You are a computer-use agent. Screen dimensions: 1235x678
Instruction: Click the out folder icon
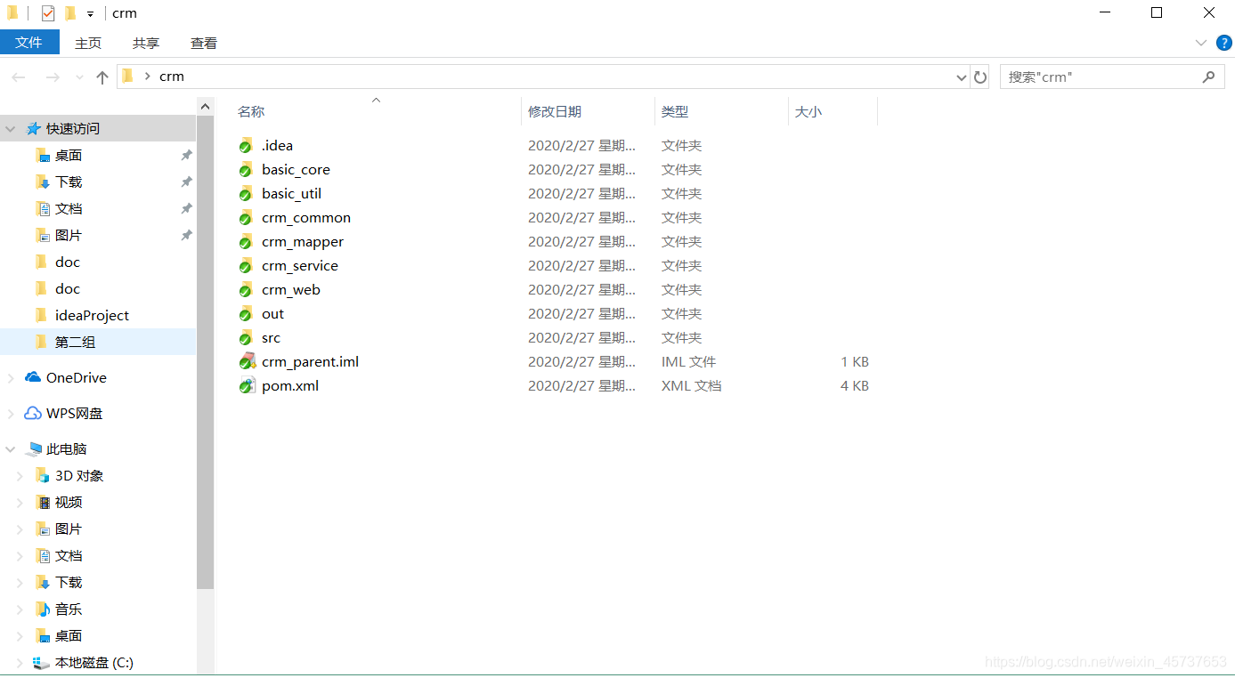click(246, 314)
